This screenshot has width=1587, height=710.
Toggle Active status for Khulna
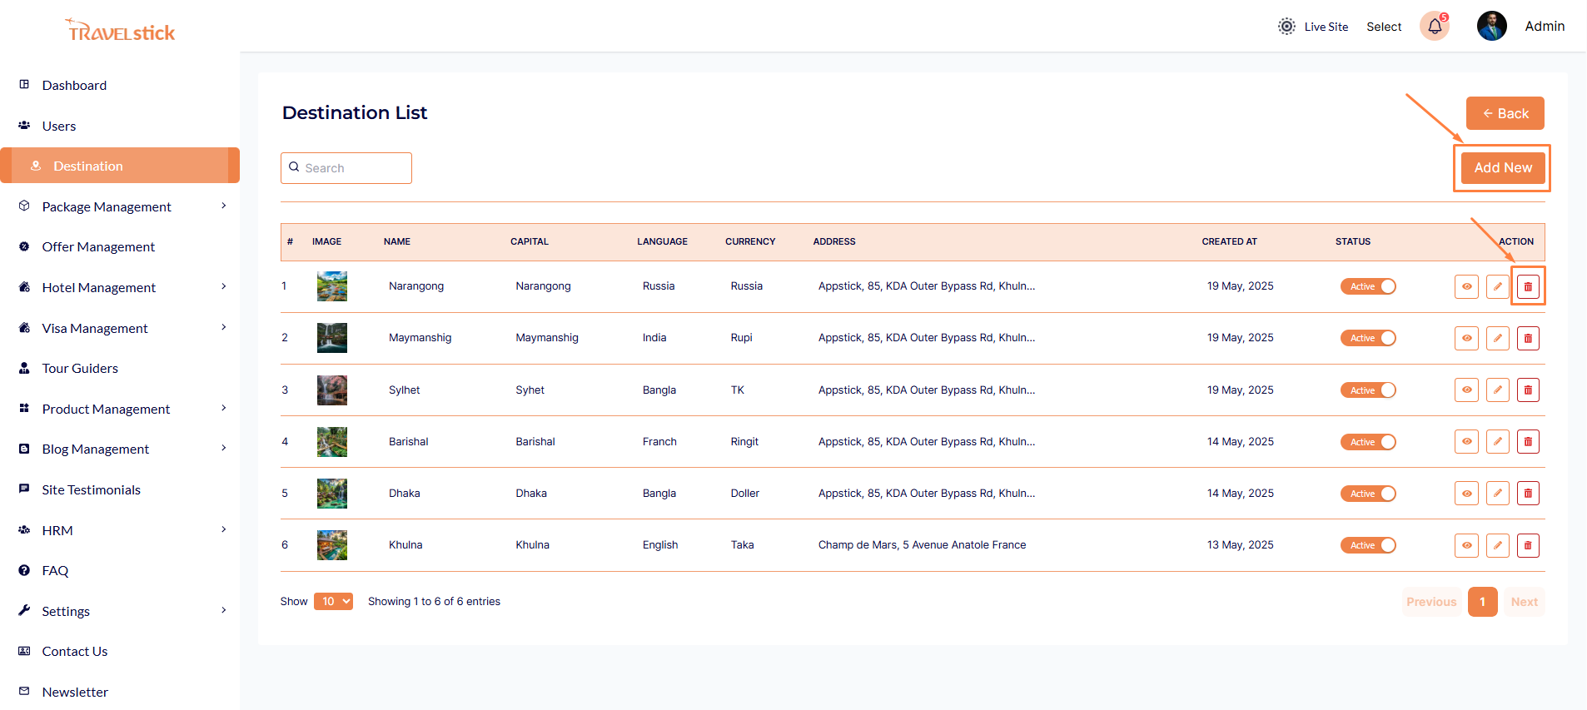coord(1368,545)
